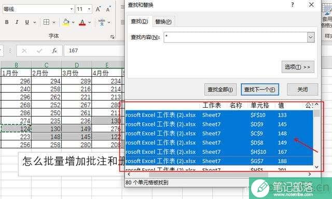The width and height of the screenshot is (332, 199).
Task: Toggle Italic formatting
Action: (x=17, y=22)
